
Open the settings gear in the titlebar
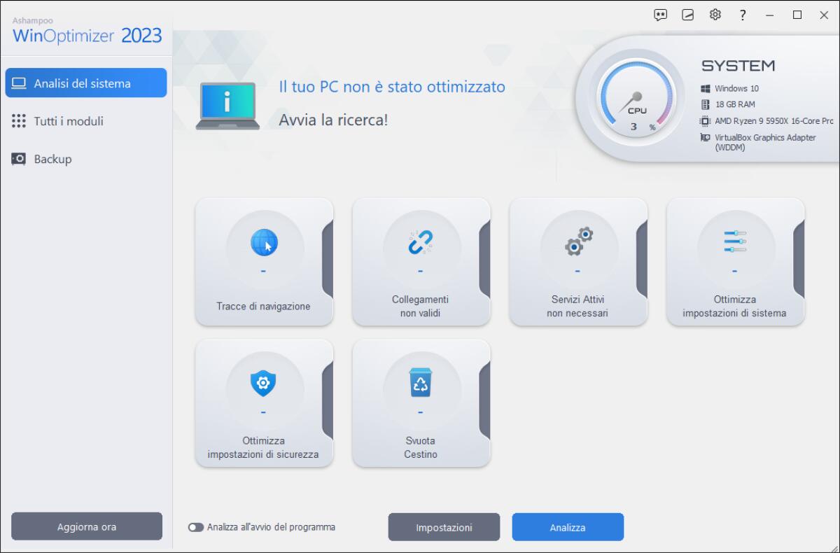(x=715, y=14)
